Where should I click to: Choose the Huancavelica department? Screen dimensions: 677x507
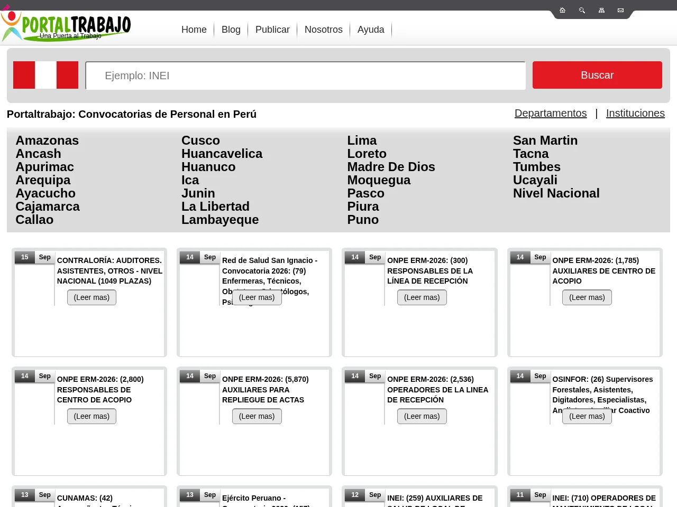click(222, 154)
